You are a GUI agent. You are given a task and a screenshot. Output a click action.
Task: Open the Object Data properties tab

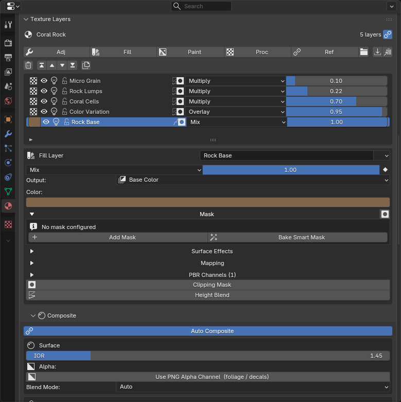(8, 191)
